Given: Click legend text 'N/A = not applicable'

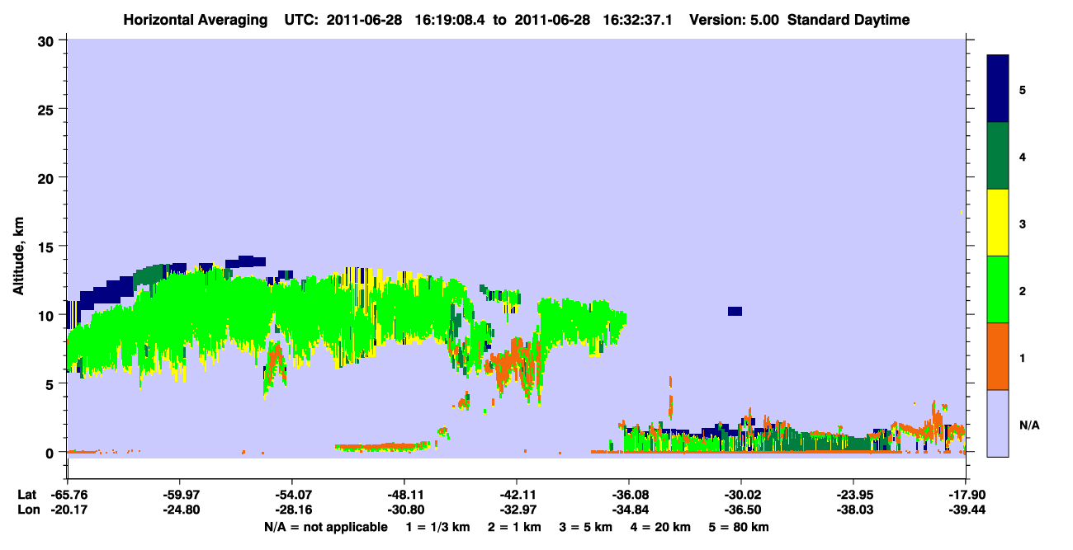Looking at the screenshot, I should pyautogui.click(x=326, y=527).
